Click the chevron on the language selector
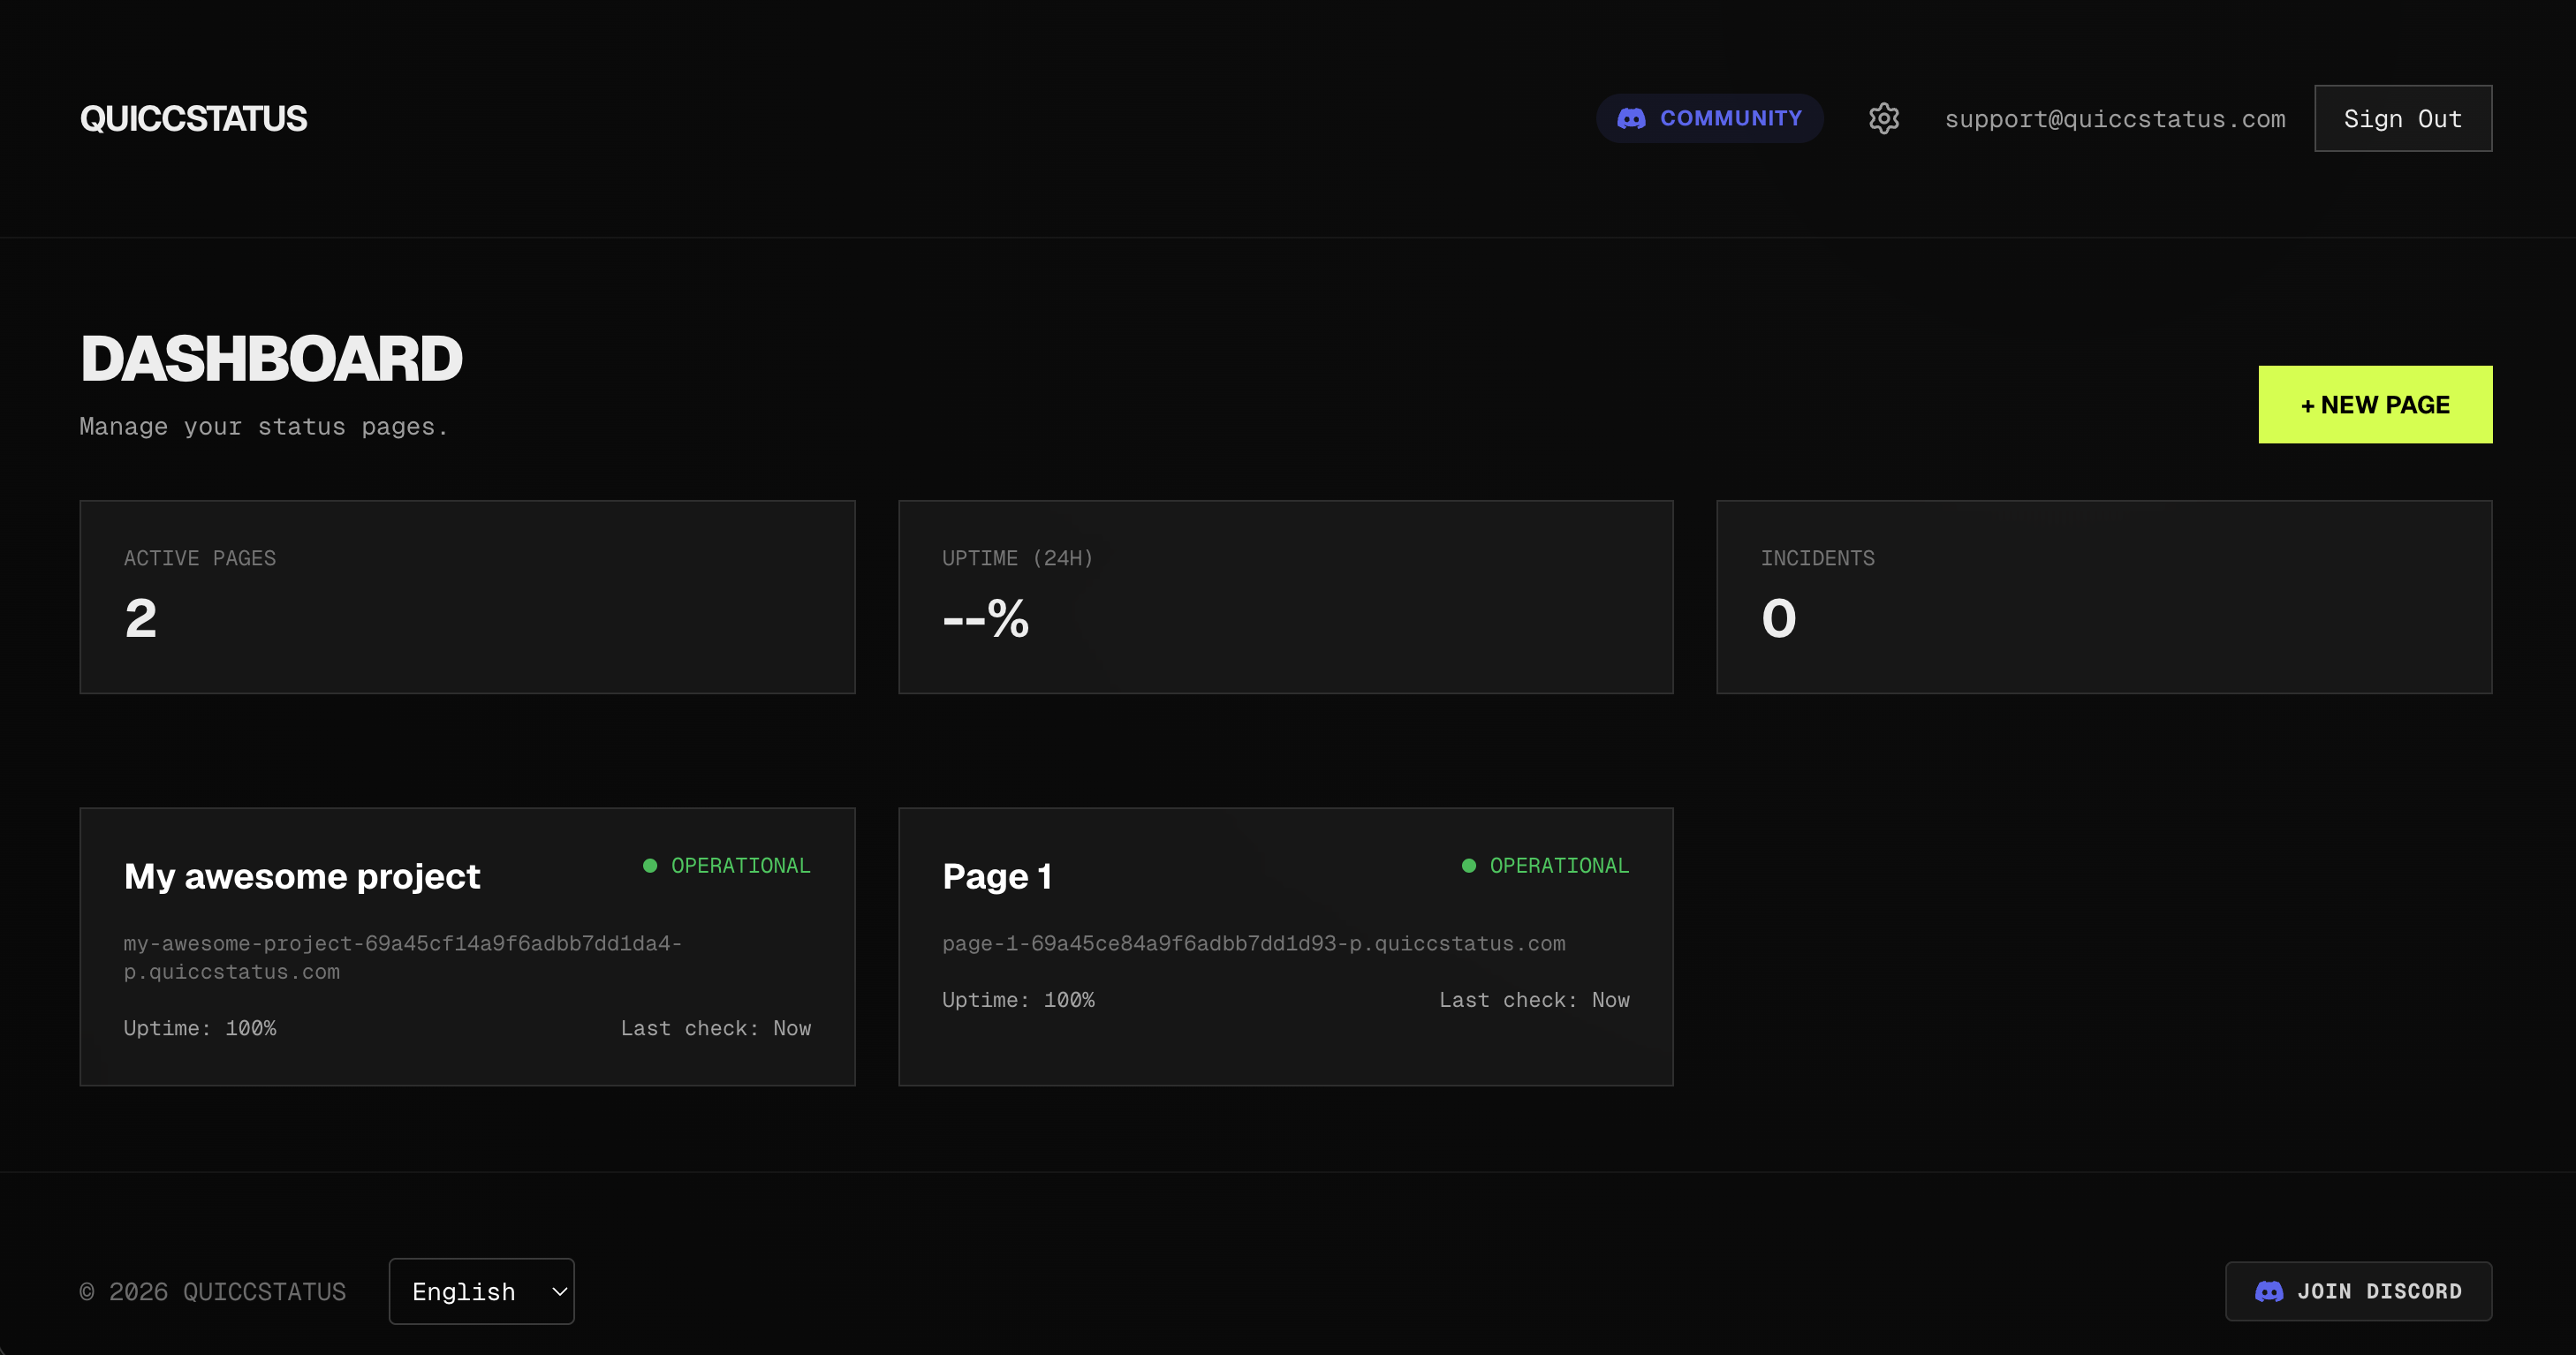Image resolution: width=2576 pixels, height=1355 pixels. point(557,1291)
